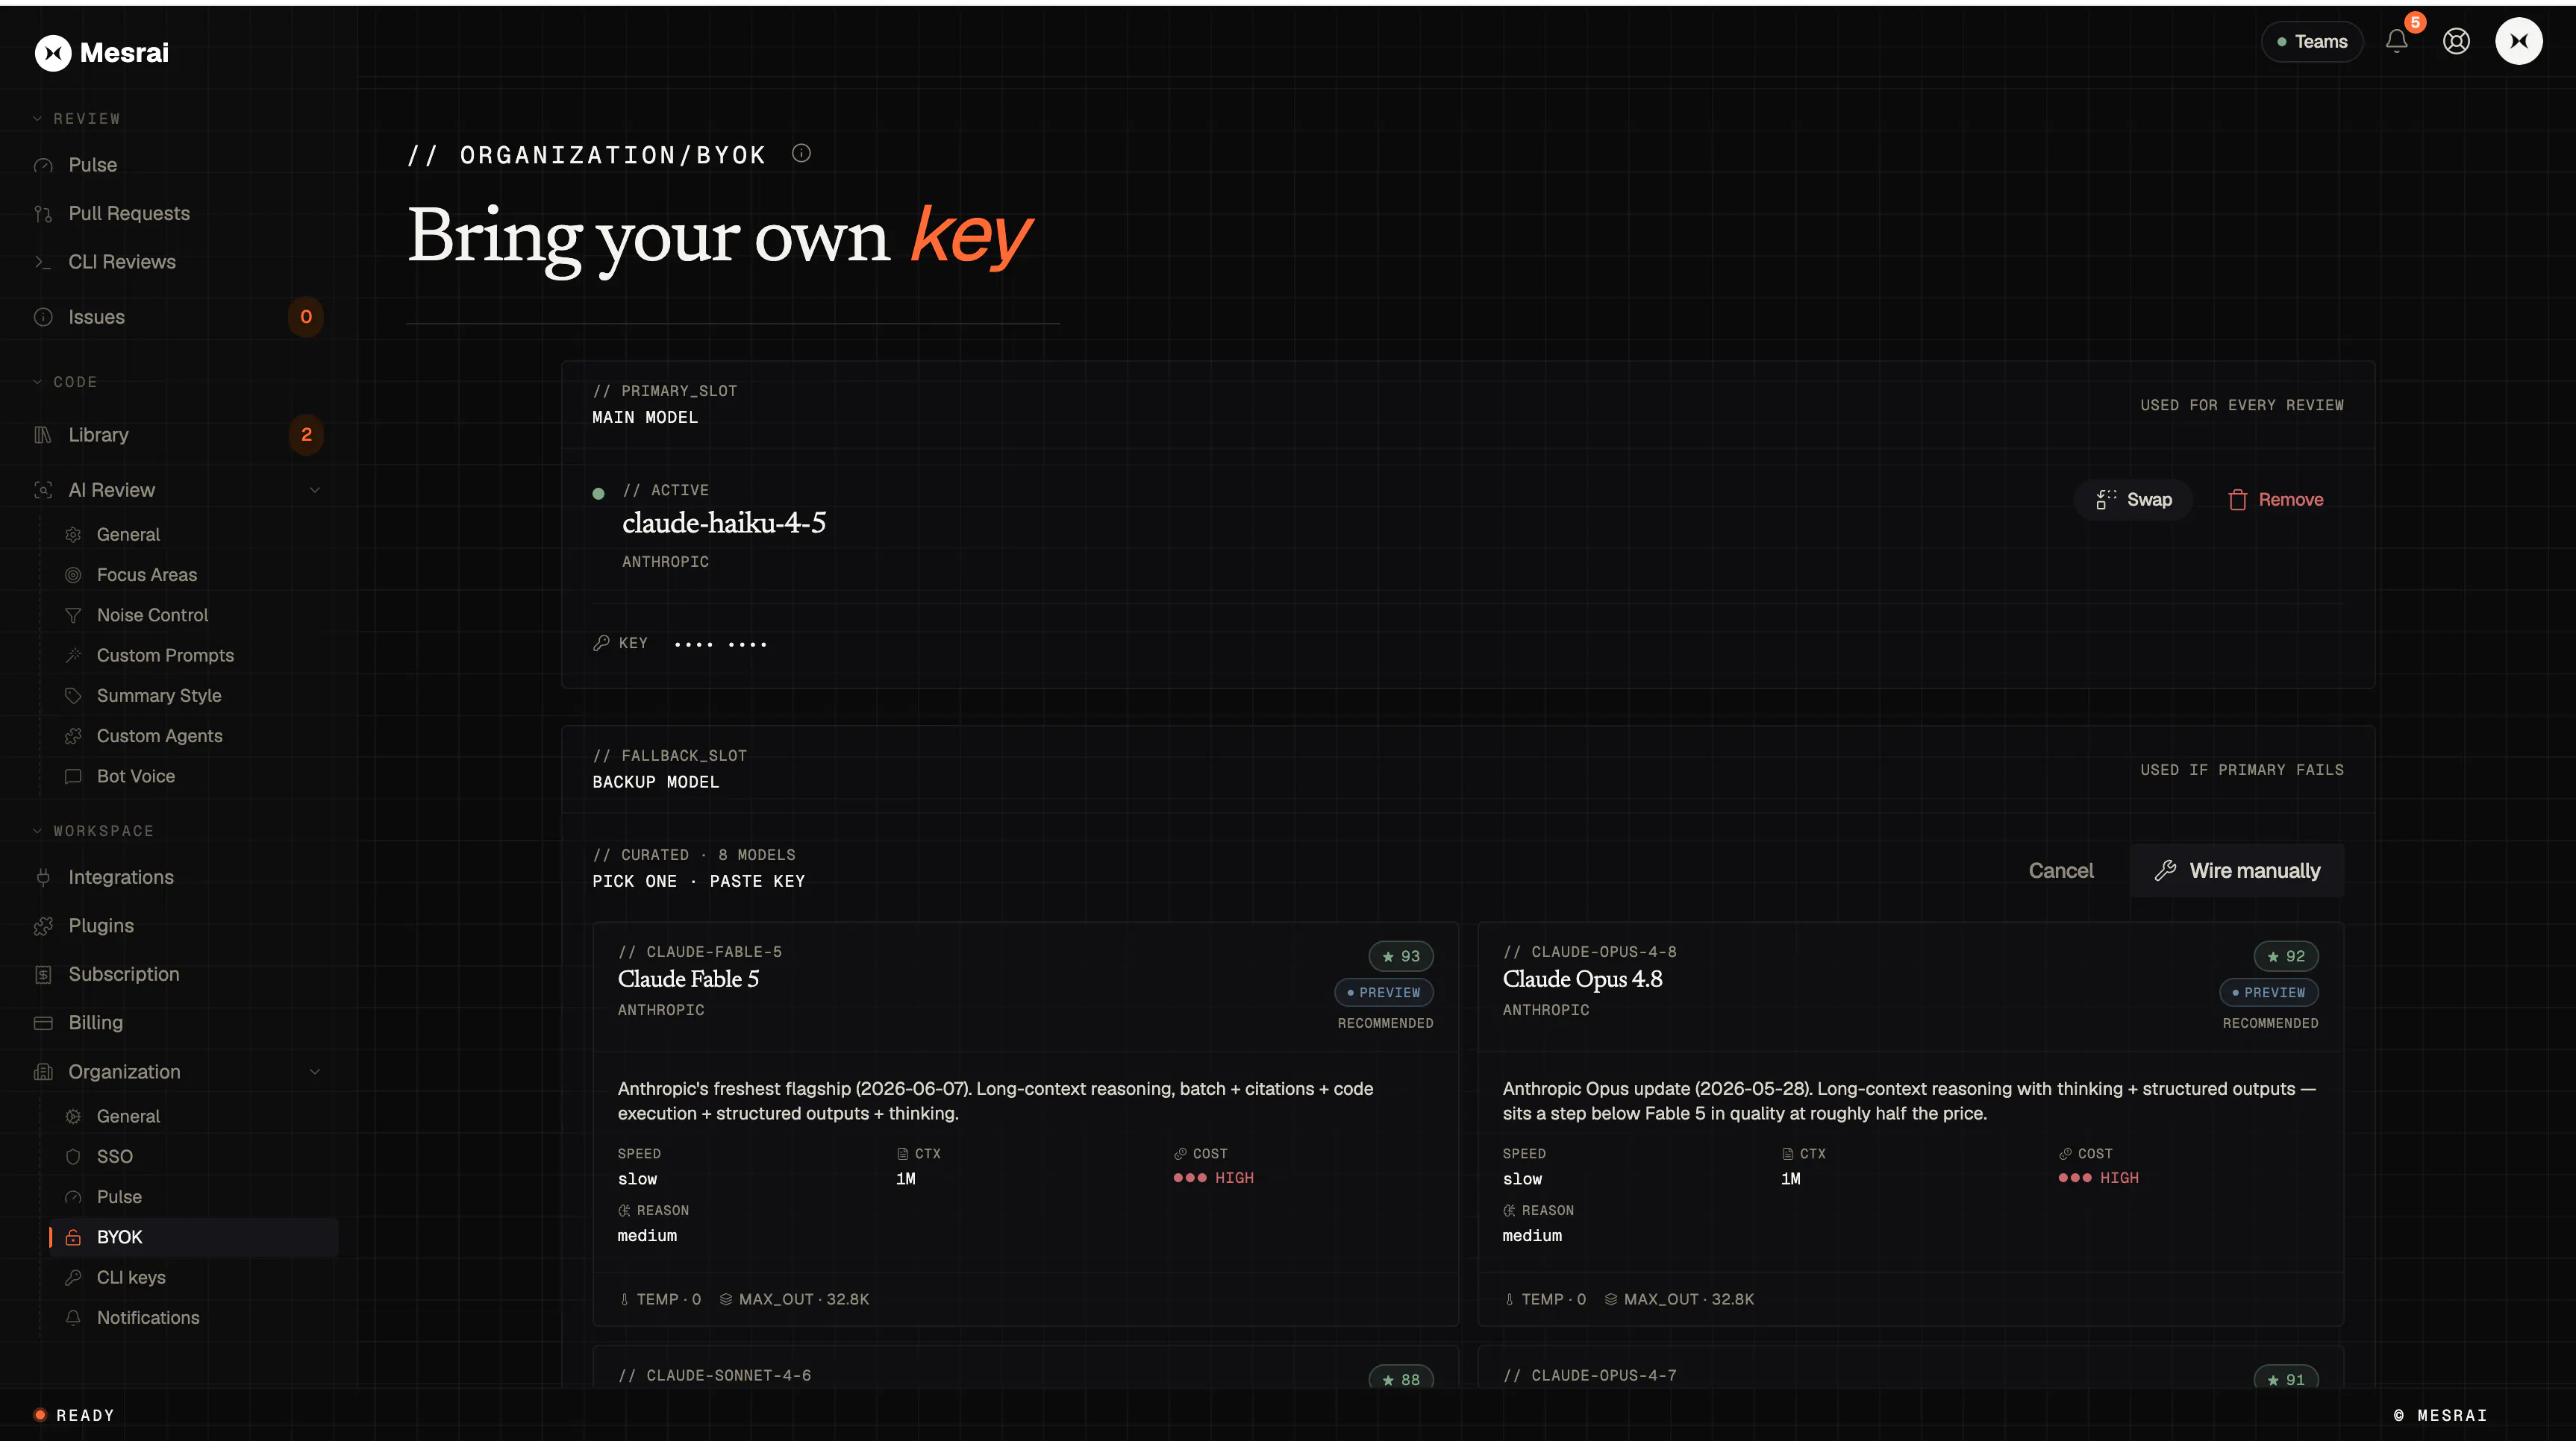
Task: Click the Library books icon
Action: pyautogui.click(x=43, y=435)
